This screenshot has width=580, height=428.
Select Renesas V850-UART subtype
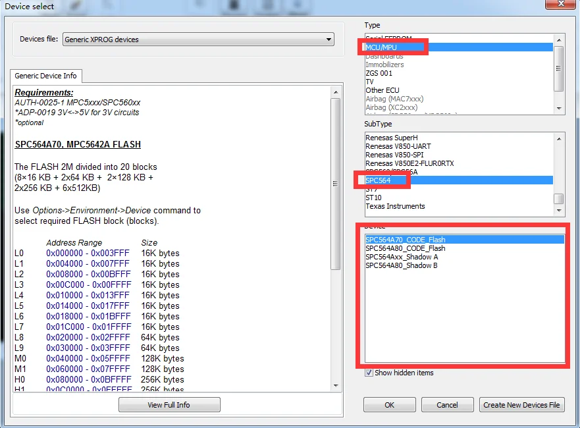coord(459,146)
